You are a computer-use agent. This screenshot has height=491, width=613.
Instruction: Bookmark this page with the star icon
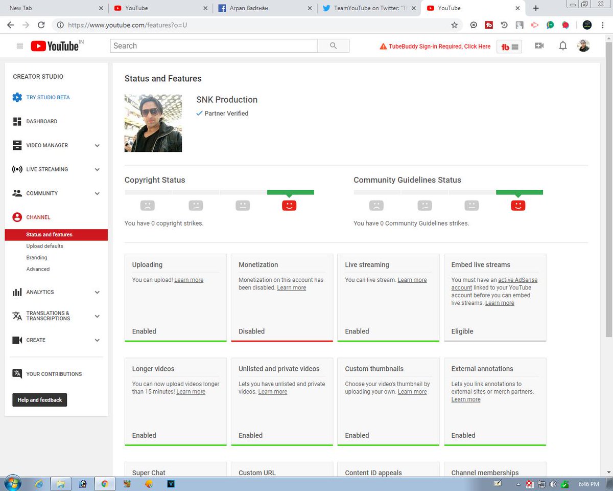click(x=454, y=25)
